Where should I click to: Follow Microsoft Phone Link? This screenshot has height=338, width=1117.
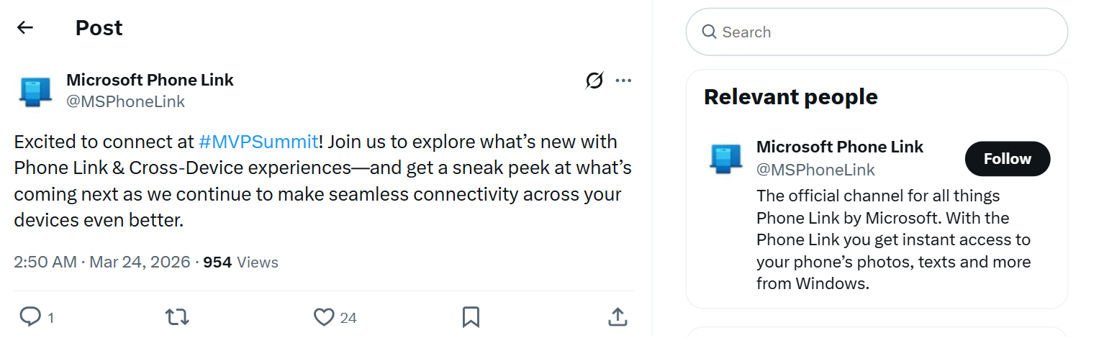[x=1008, y=159]
